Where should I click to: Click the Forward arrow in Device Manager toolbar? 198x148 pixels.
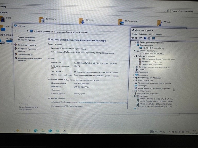pos(136,38)
